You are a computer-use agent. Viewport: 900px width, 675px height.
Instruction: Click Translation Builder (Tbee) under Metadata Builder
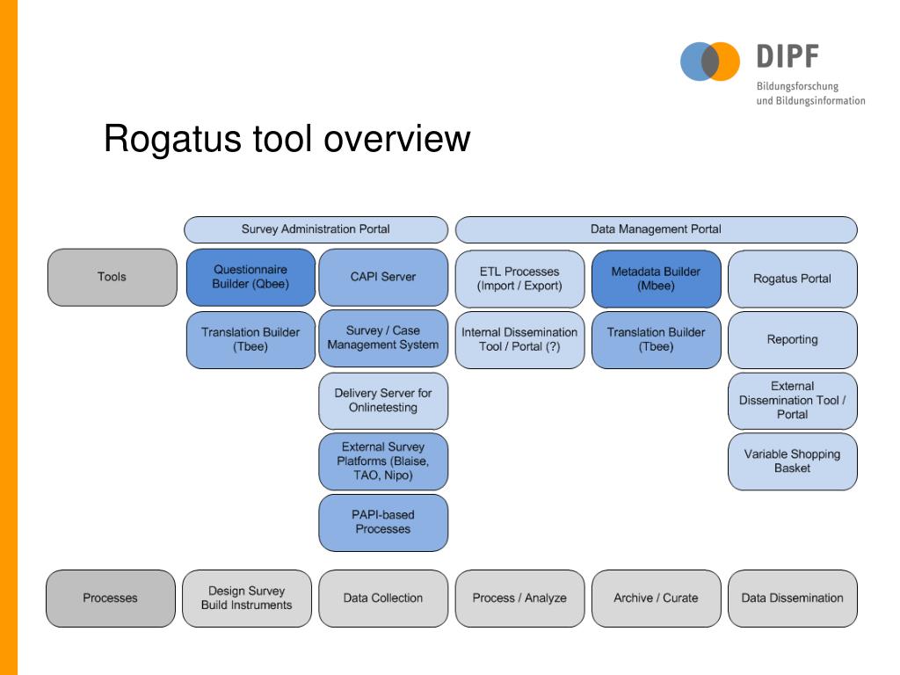[656, 340]
